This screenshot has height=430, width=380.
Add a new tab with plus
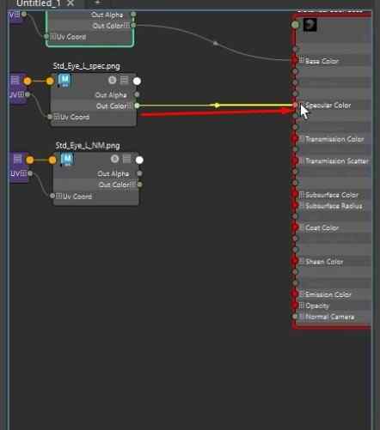click(x=97, y=3)
